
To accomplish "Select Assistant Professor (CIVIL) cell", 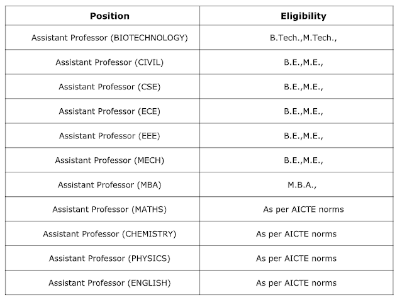I will coord(103,62).
